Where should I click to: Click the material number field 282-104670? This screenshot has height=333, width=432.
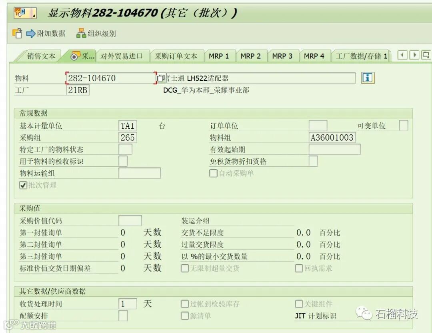click(x=111, y=78)
